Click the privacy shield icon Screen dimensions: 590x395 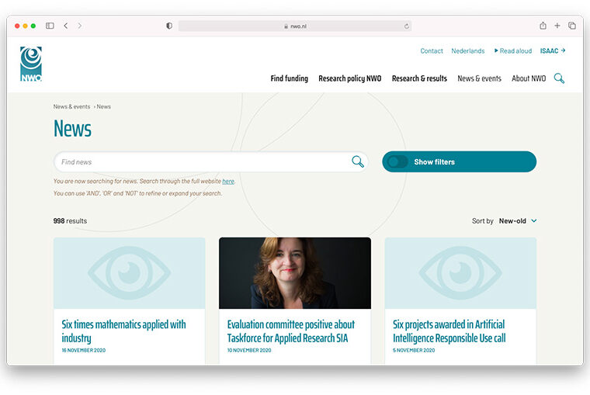(169, 26)
